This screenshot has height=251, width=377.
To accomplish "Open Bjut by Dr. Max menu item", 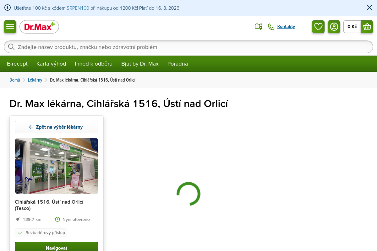I will pos(140,64).
